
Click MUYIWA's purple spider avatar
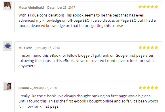pos(7,46)
